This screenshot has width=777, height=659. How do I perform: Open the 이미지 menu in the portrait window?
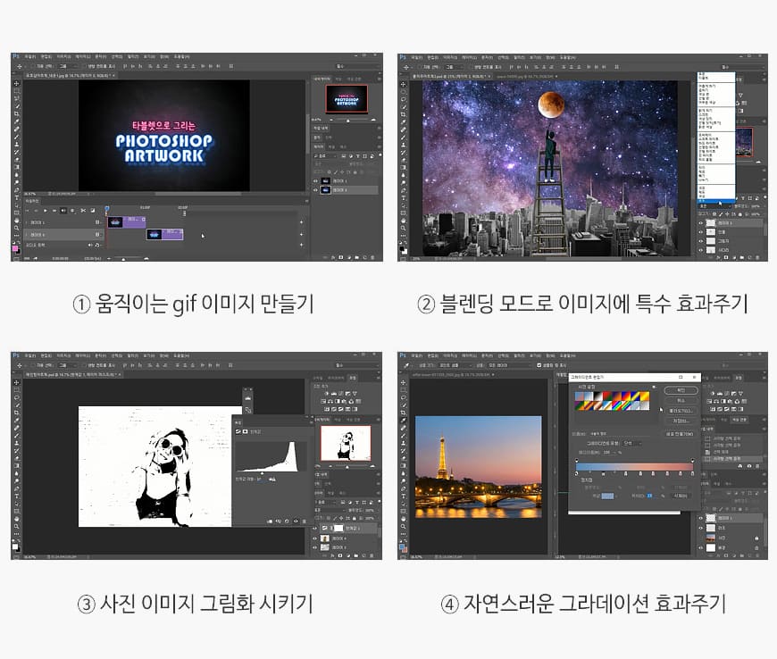(63, 355)
